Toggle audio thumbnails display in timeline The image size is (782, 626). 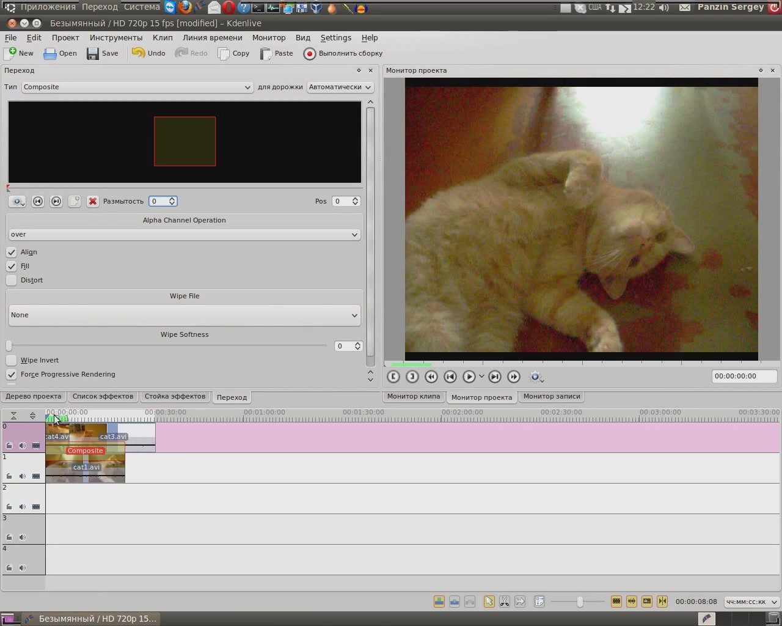click(x=632, y=602)
